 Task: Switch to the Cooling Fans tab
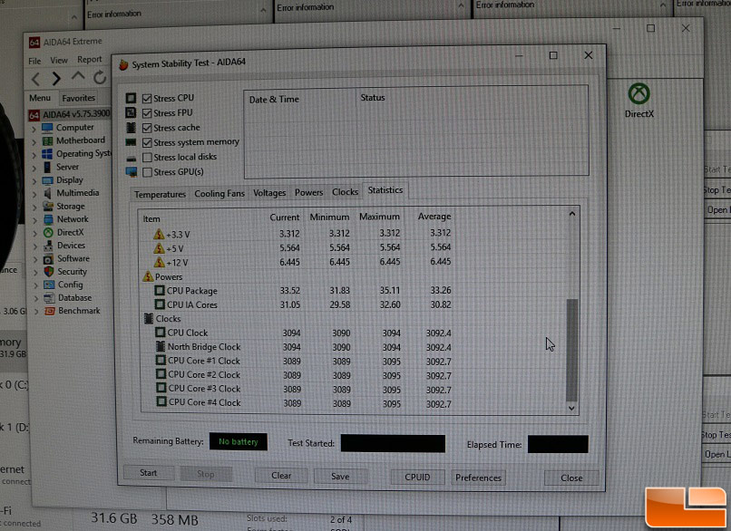pos(219,193)
